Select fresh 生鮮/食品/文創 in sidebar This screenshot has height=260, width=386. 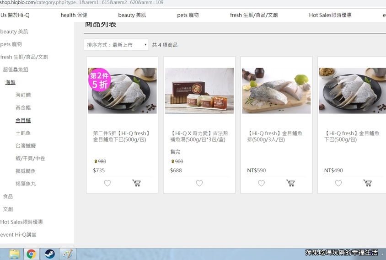coord(24,57)
